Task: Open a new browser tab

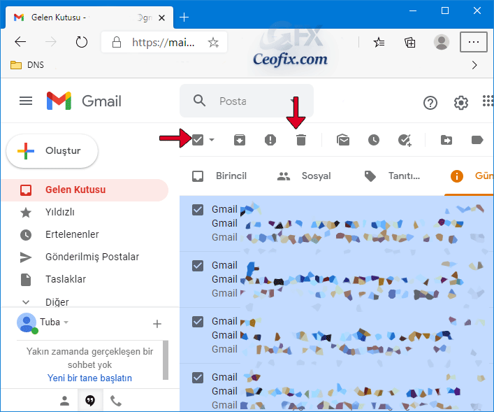Action: 184,17
